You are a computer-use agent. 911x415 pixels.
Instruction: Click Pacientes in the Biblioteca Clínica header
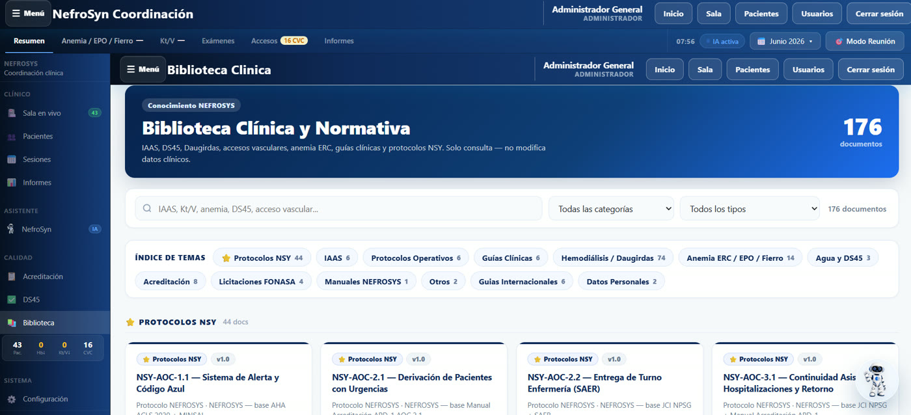coord(752,70)
